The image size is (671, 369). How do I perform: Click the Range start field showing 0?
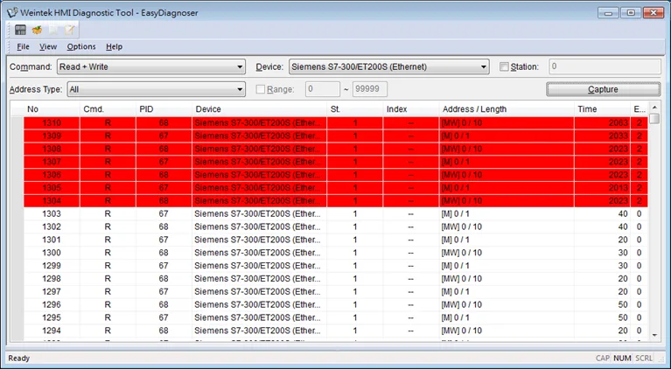pyautogui.click(x=323, y=89)
